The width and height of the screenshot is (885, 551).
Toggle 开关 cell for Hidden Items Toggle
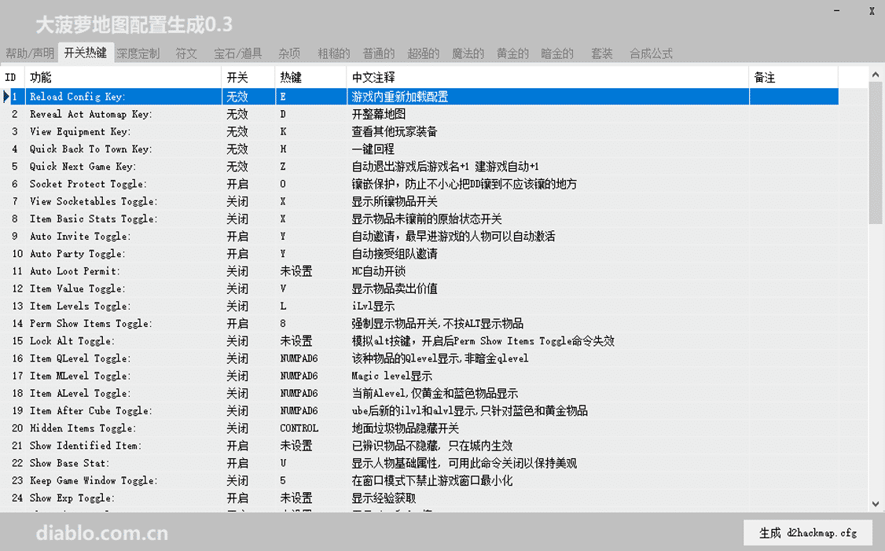pyautogui.click(x=248, y=428)
